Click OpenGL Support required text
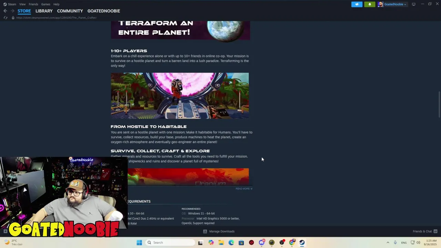Image resolution: width=441 pixels, height=248 pixels. click(x=198, y=223)
